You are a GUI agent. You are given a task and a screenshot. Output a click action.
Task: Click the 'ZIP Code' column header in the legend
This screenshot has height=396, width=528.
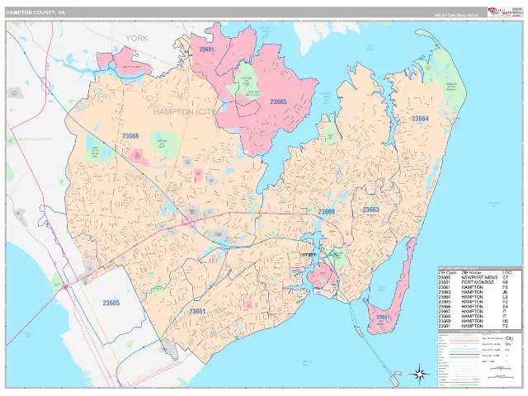pos(447,273)
